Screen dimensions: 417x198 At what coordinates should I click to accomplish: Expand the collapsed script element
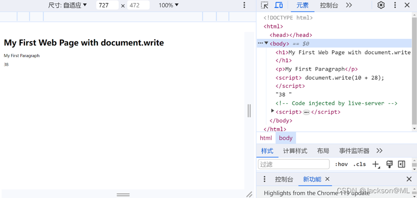(273, 112)
